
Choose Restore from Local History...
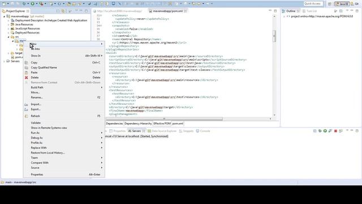[64, 152]
